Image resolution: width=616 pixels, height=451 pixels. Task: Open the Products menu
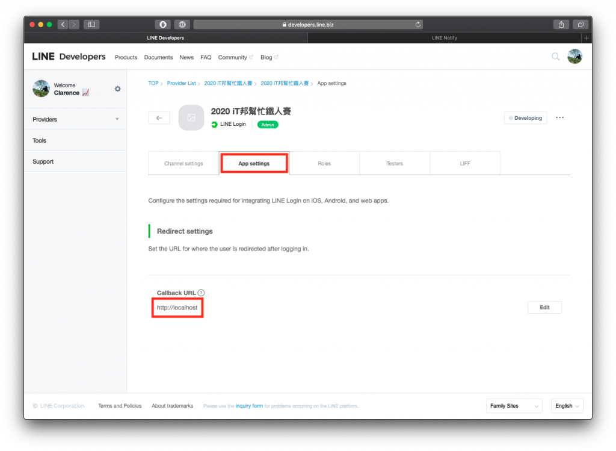click(126, 57)
